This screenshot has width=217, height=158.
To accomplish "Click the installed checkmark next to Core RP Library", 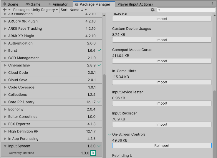I will click(x=99, y=102).
